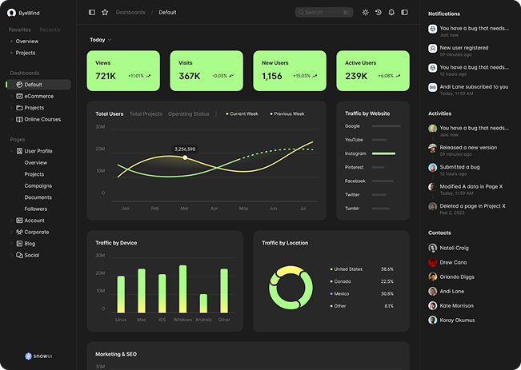Switch to the Total Projects tab

tap(146, 114)
